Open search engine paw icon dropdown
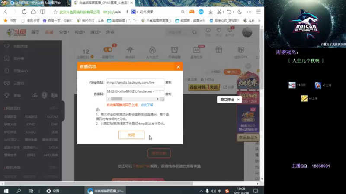The width and height of the screenshot is (346, 194). [x=135, y=12]
